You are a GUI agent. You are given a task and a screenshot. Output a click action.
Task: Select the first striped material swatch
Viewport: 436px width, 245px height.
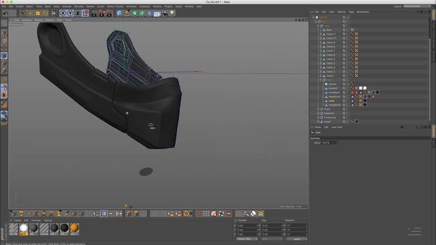tap(14, 229)
